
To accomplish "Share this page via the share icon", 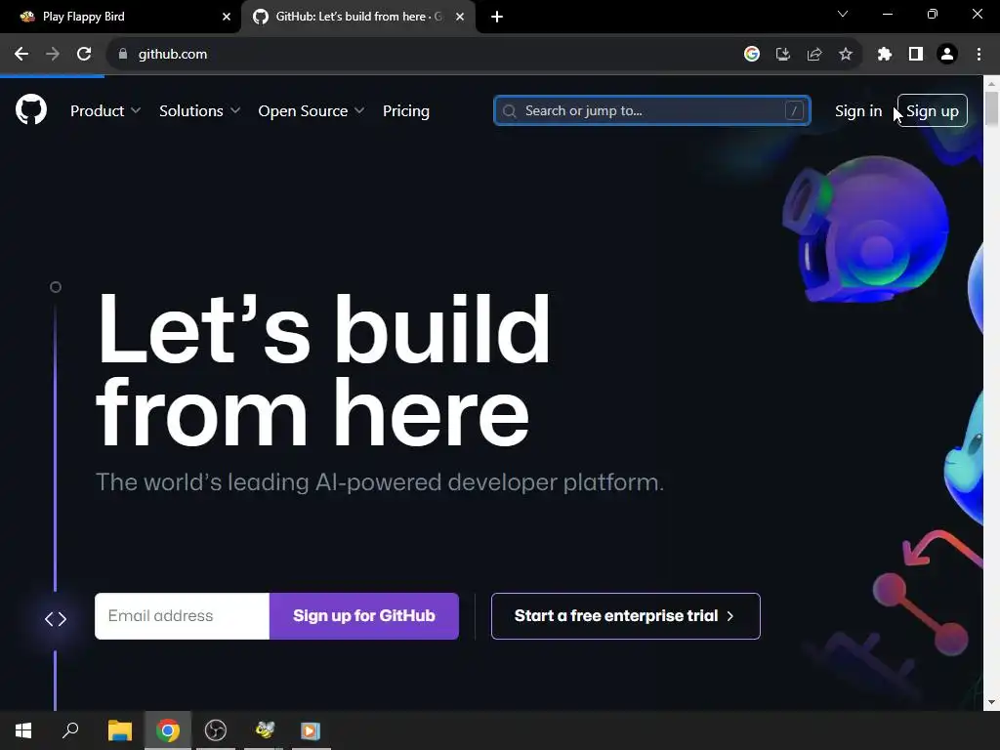I will point(814,55).
